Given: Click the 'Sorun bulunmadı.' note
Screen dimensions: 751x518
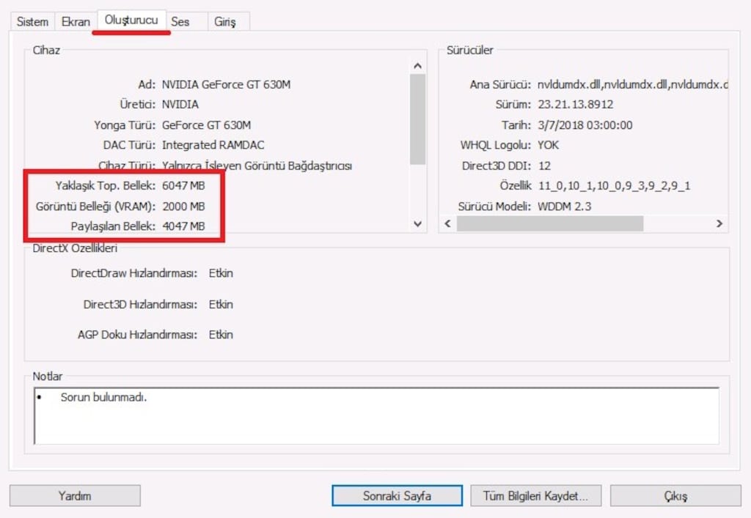Looking at the screenshot, I should [x=103, y=397].
